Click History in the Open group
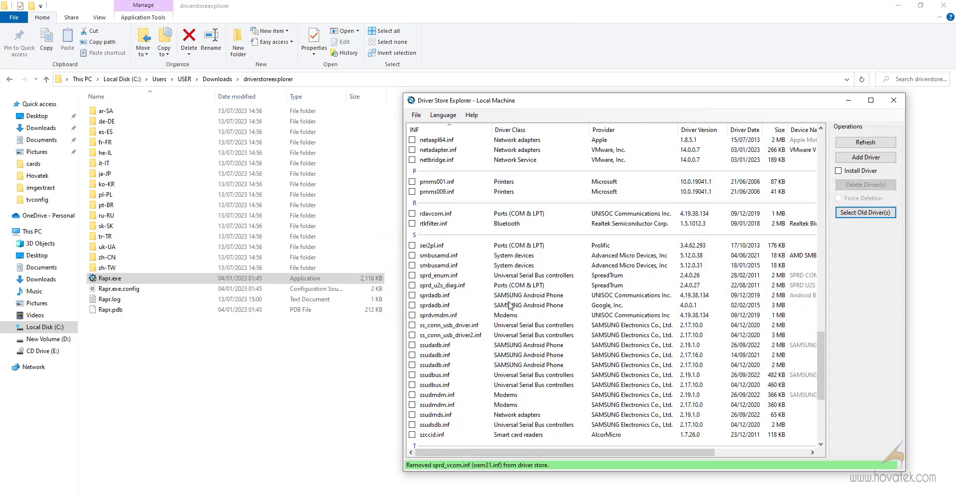 pyautogui.click(x=344, y=53)
